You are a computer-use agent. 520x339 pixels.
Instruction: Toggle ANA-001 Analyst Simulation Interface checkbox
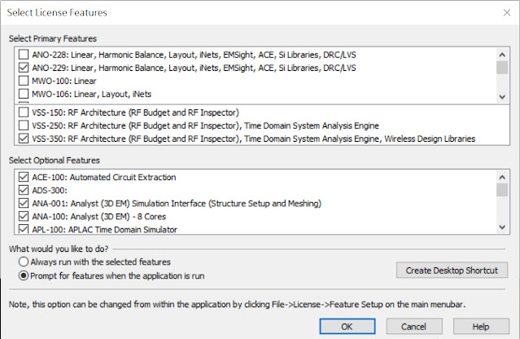click(23, 203)
